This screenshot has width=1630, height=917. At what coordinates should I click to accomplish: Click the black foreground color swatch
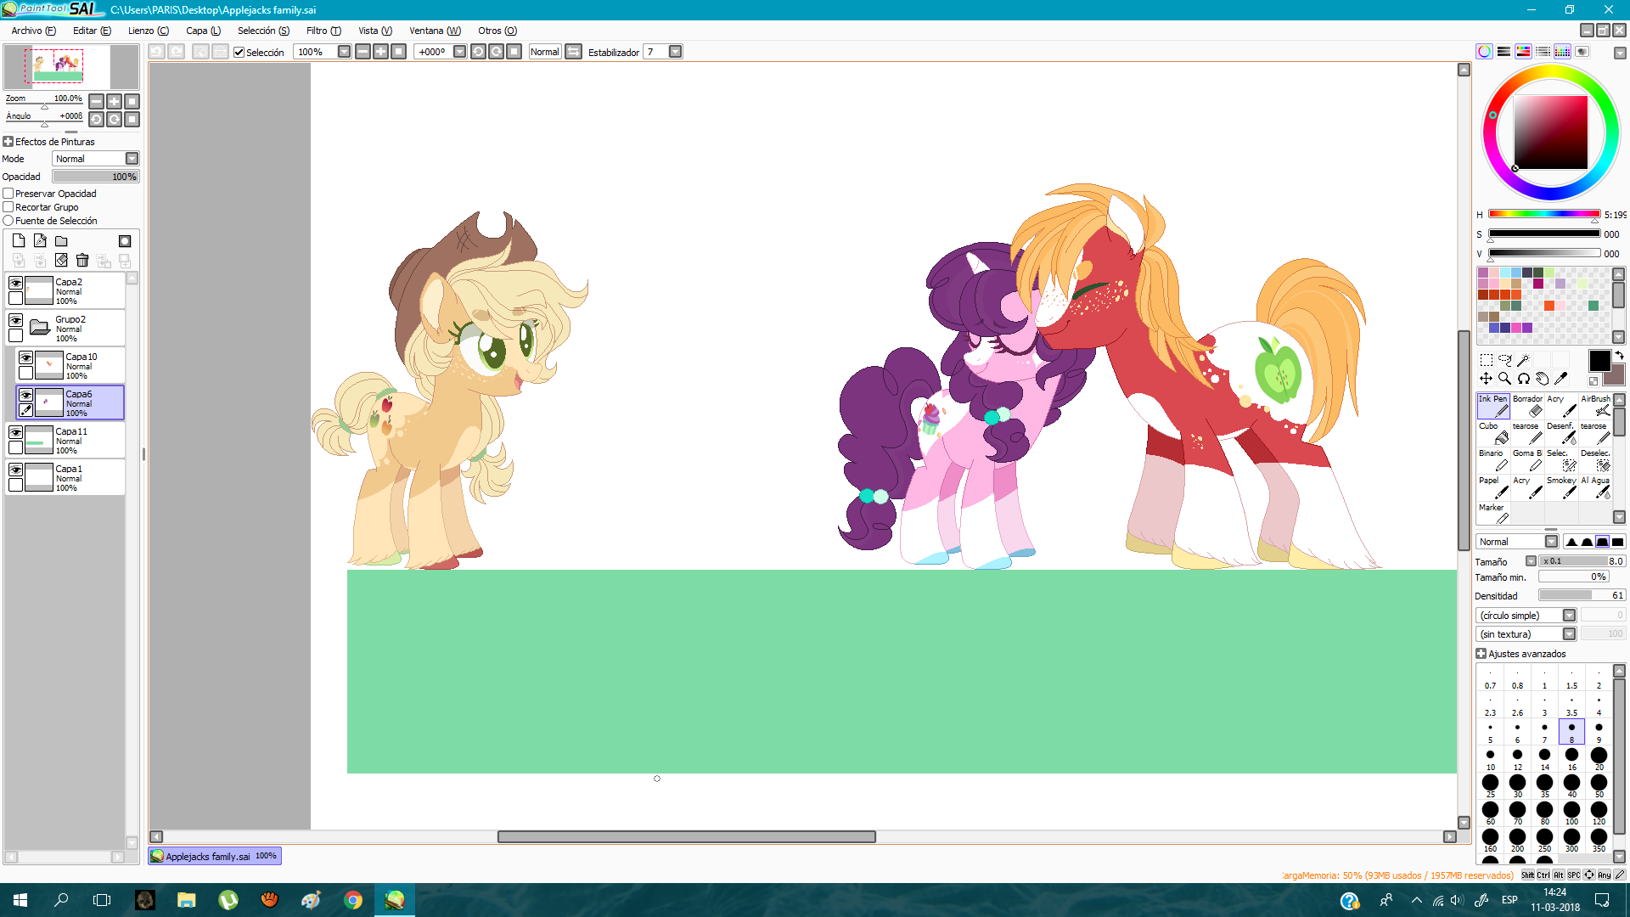pos(1599,361)
